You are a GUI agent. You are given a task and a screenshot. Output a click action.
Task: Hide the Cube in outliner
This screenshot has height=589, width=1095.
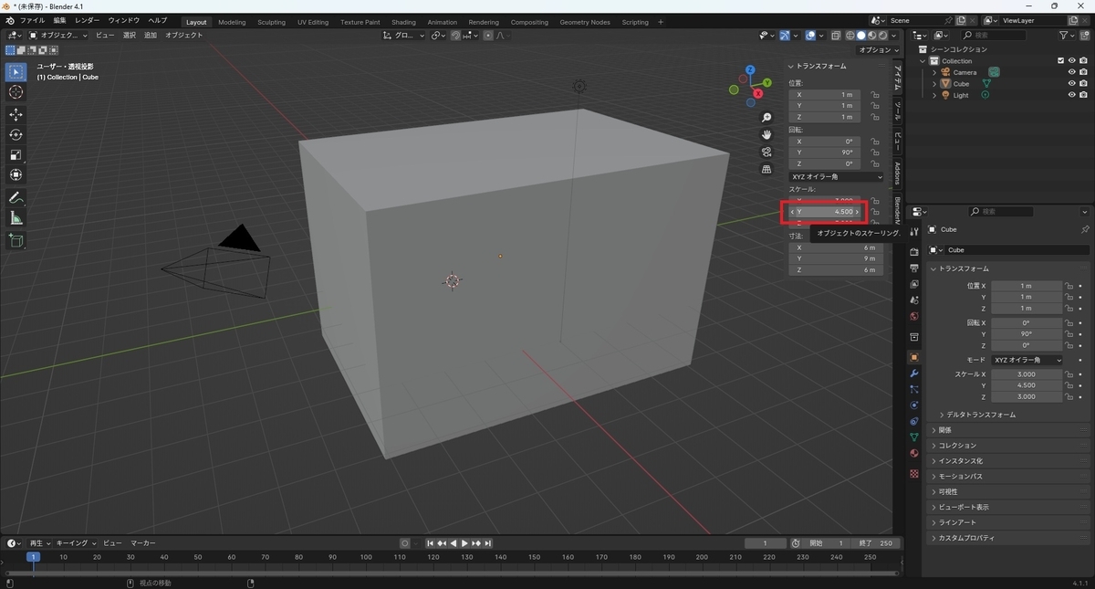(x=1072, y=83)
